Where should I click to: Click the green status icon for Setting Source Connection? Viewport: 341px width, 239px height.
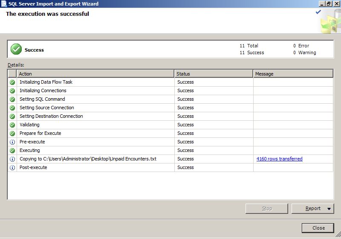point(12,108)
